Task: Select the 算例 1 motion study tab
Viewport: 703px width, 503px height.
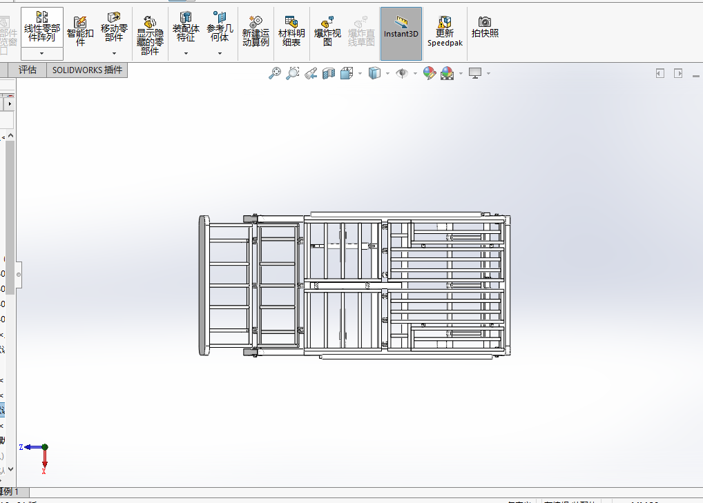Action: [x=10, y=492]
